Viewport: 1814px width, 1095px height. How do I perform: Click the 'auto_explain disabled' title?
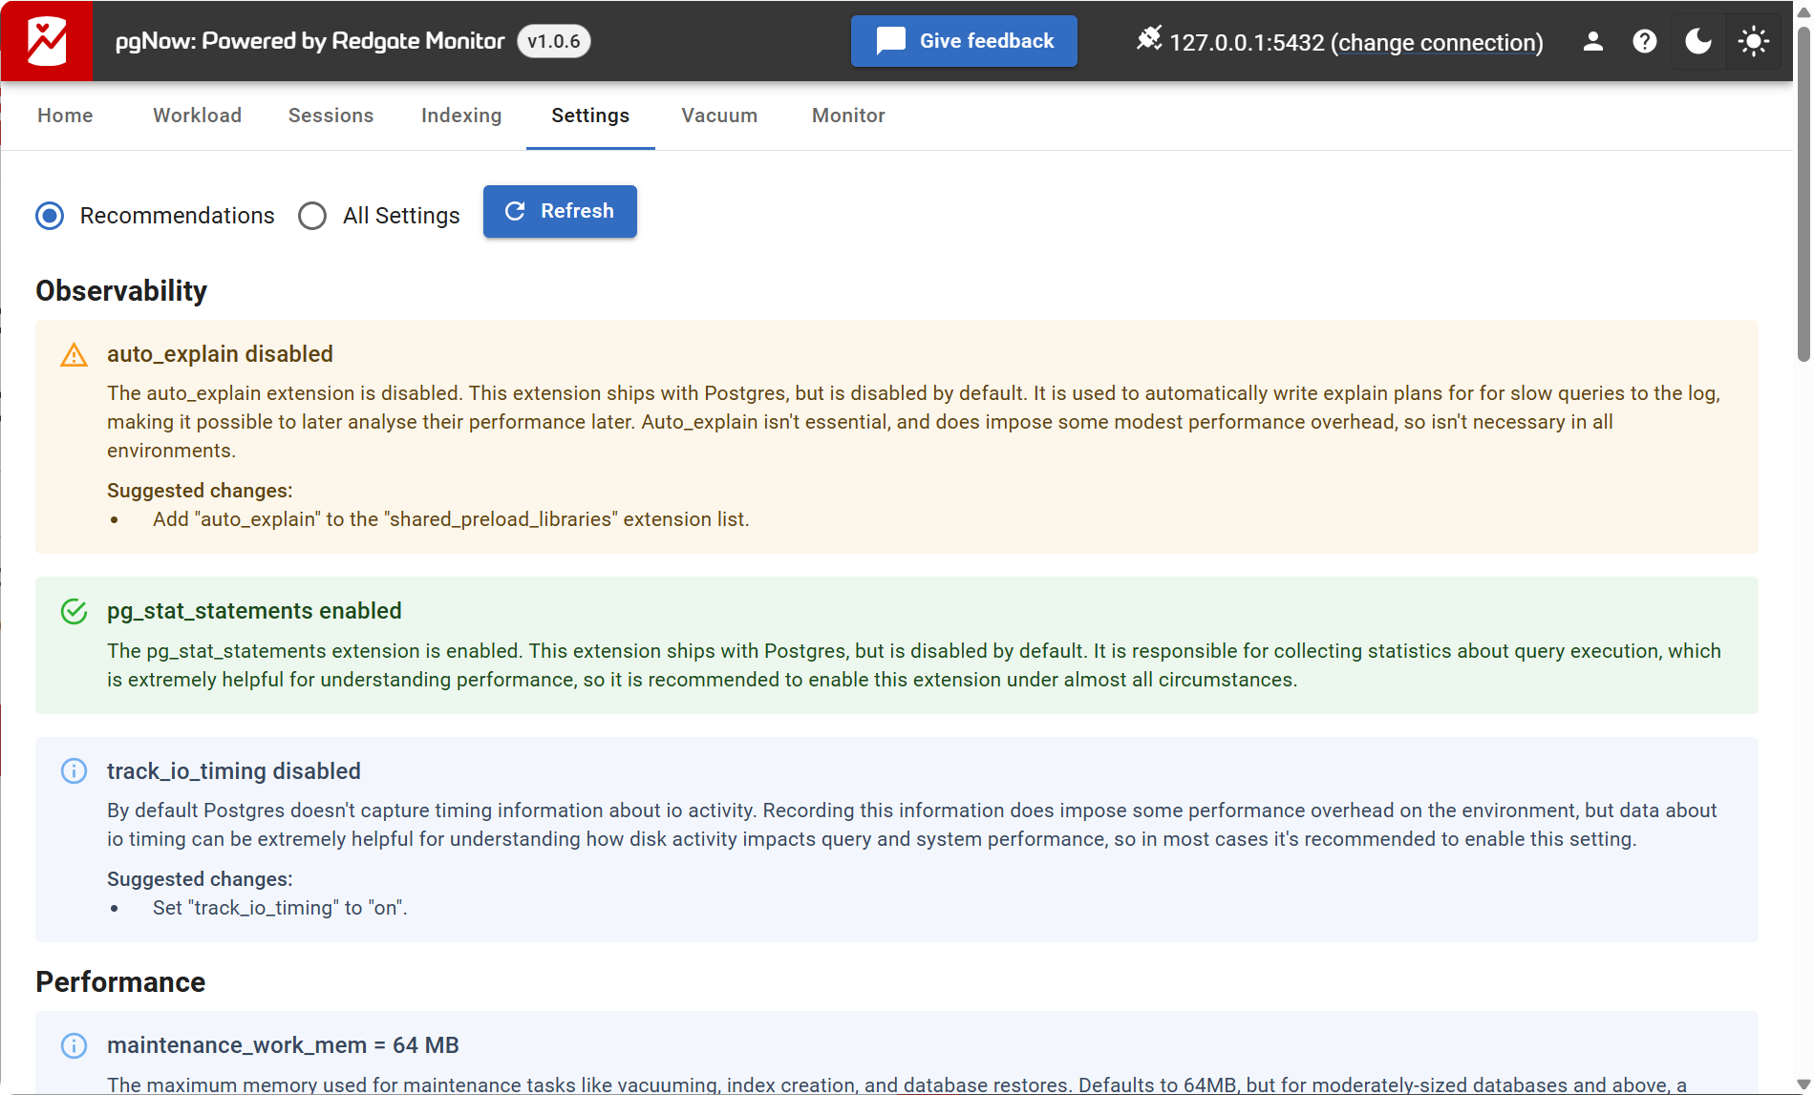coord(220,354)
